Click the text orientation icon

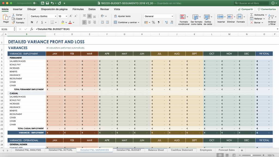coord(102,16)
